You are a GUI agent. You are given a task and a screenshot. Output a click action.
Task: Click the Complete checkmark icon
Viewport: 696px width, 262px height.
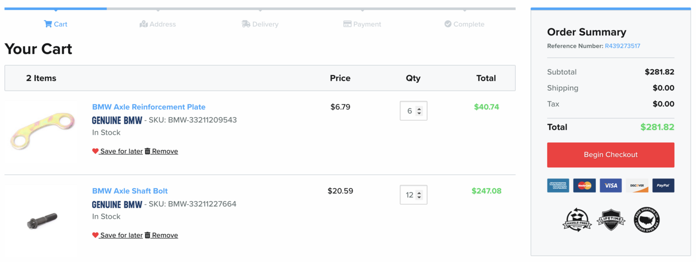448,24
